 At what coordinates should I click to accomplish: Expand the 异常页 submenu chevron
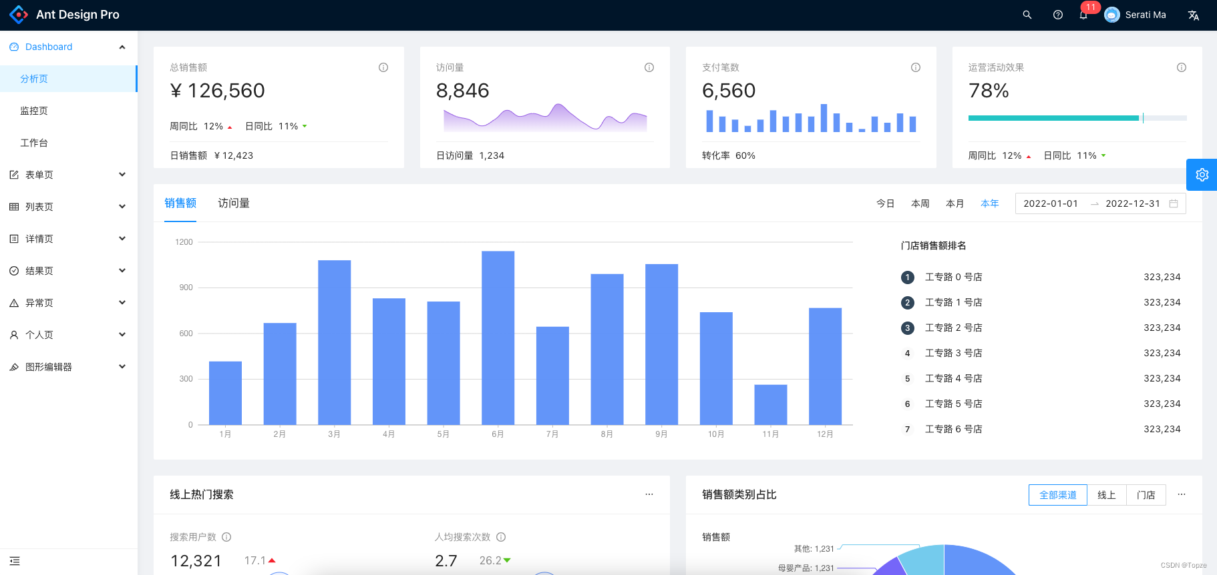pyautogui.click(x=122, y=303)
